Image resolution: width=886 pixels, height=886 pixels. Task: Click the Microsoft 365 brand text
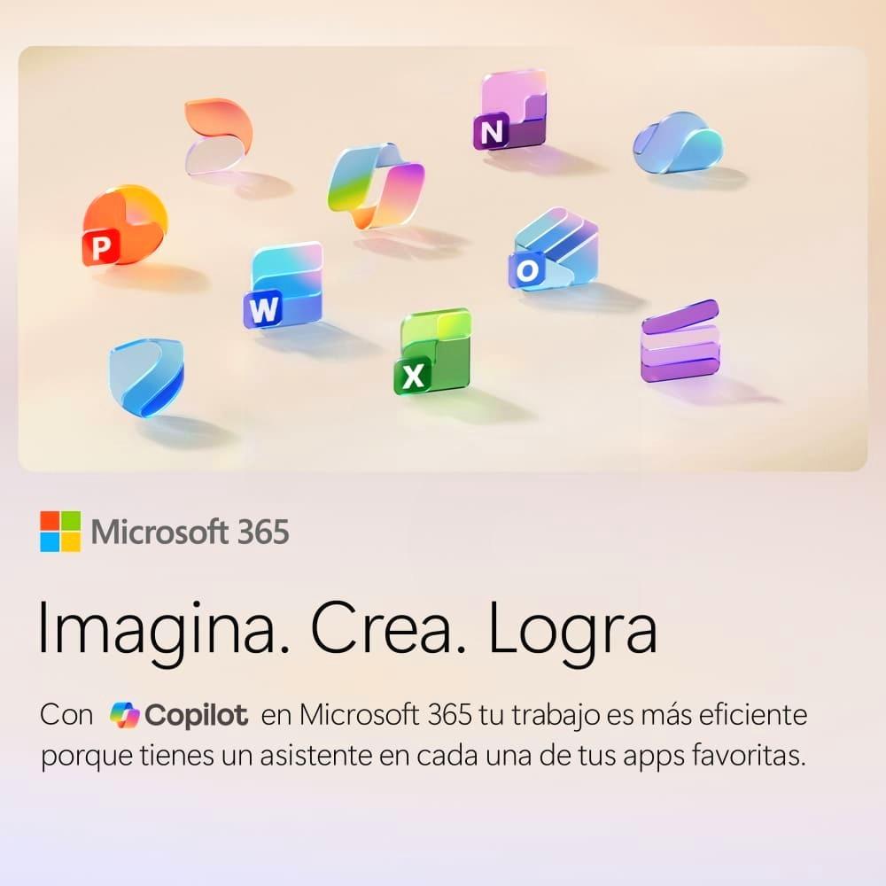(x=190, y=532)
